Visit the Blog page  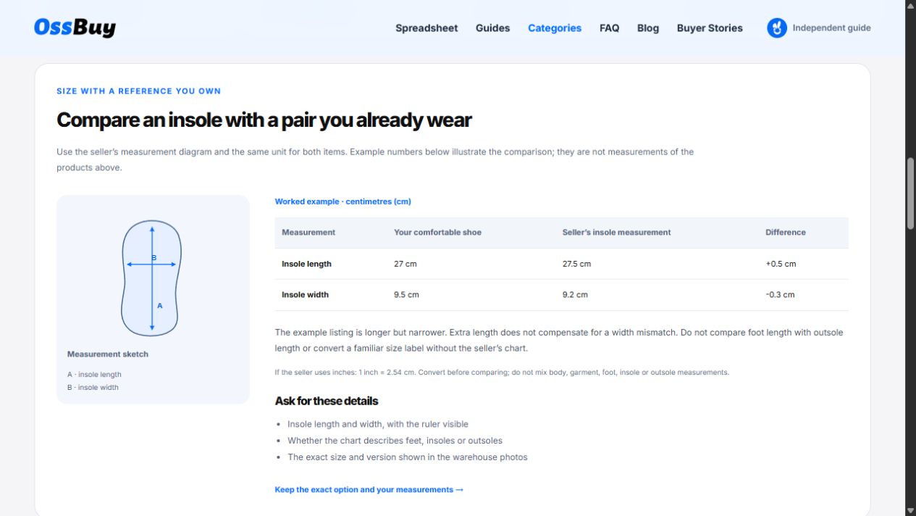[648, 28]
